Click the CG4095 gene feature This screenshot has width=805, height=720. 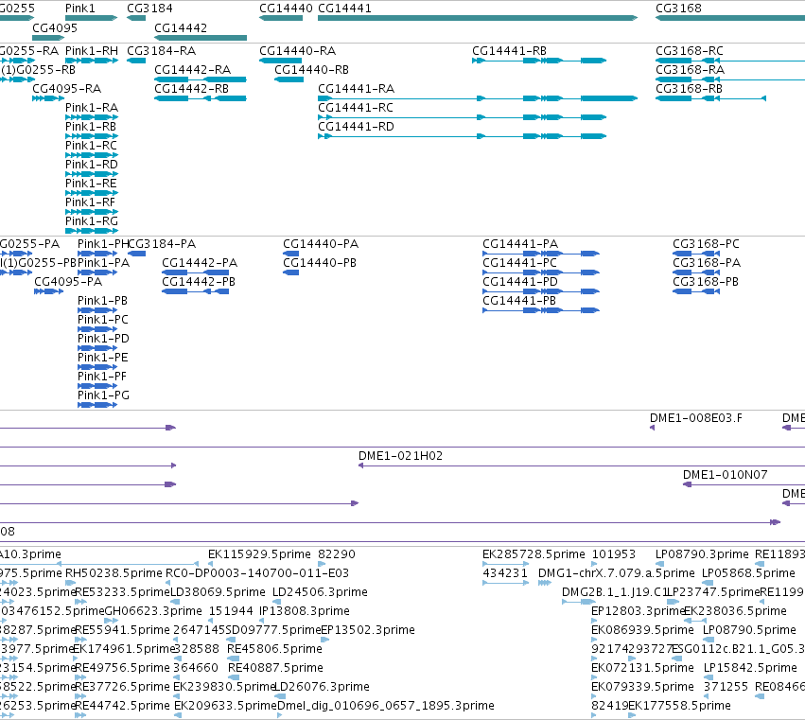click(48, 38)
